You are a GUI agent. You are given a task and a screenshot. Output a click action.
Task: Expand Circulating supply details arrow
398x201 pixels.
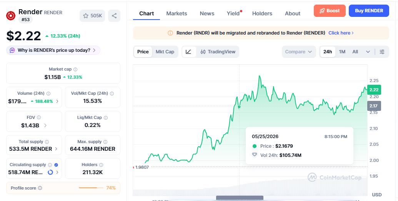(57, 172)
